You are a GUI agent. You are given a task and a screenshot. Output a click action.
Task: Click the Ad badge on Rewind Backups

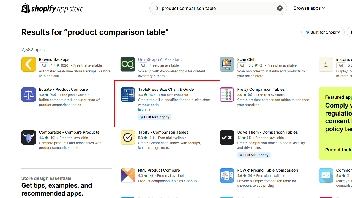coord(43,65)
